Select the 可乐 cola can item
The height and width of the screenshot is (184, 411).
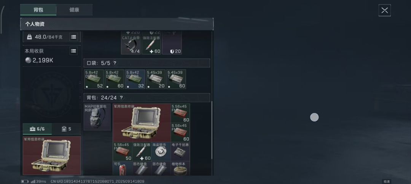pyautogui.click(x=123, y=168)
